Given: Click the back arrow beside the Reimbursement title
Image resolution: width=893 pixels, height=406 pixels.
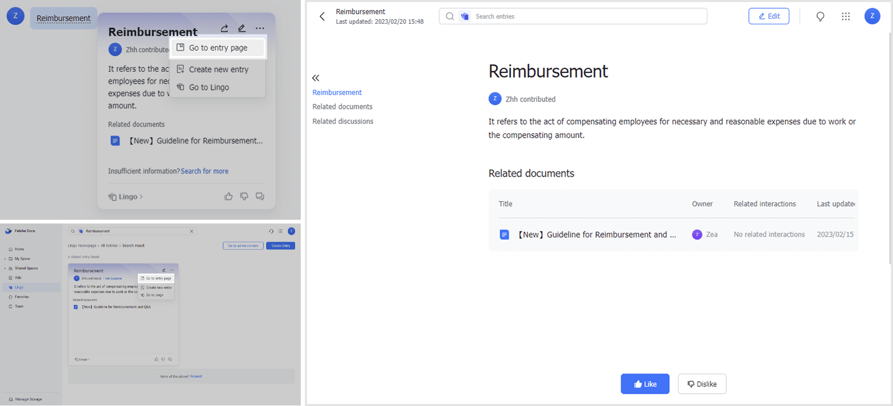Looking at the screenshot, I should pos(322,17).
